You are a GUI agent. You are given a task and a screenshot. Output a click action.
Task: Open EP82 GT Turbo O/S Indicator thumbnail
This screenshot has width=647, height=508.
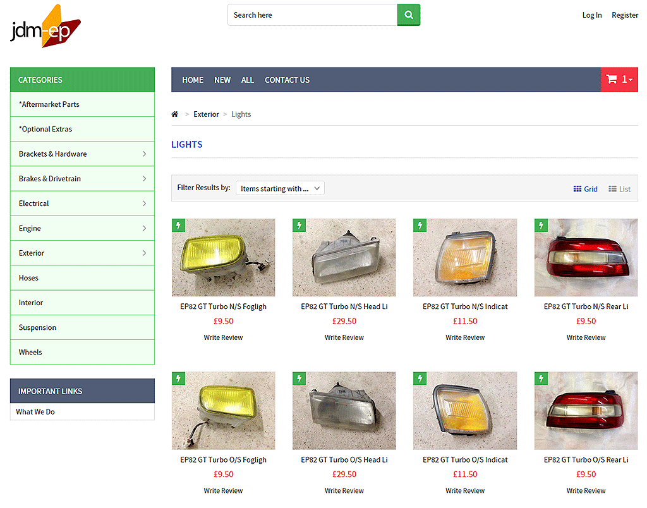coord(465,411)
